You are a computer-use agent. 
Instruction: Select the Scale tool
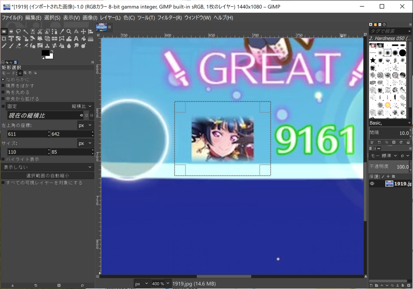[25, 39]
